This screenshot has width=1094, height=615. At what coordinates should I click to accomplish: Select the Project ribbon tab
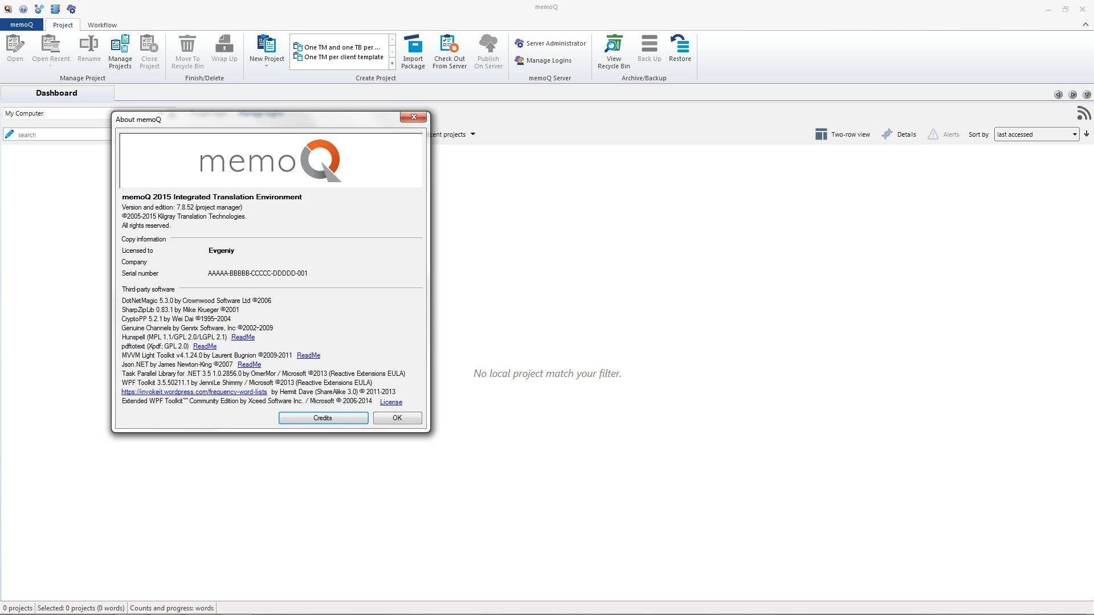[63, 25]
